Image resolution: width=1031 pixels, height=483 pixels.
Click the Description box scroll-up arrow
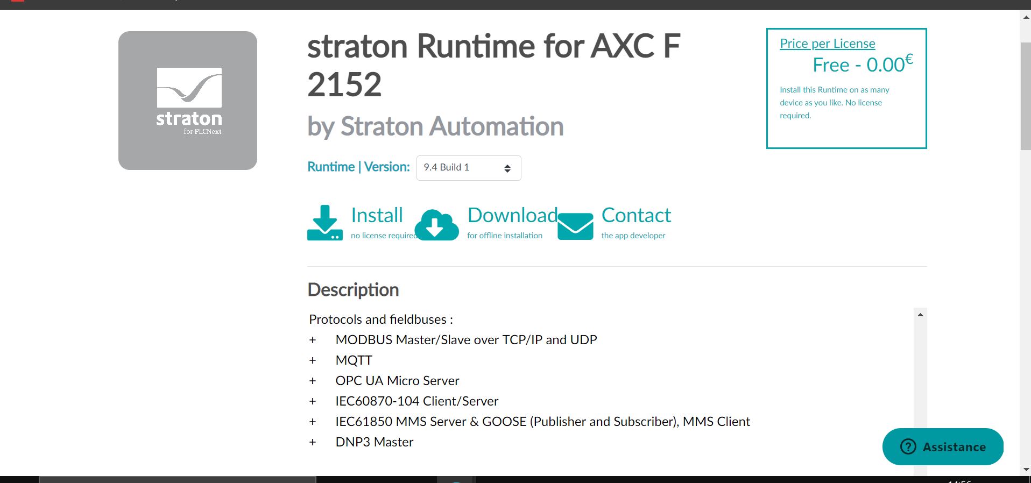tap(920, 315)
